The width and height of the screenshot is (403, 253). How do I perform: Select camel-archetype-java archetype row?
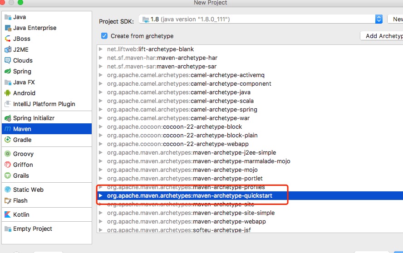pyautogui.click(x=250, y=92)
